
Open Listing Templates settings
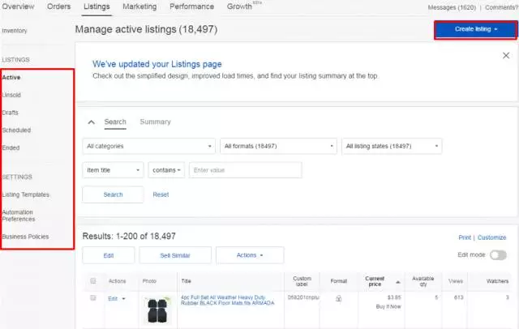click(x=25, y=194)
